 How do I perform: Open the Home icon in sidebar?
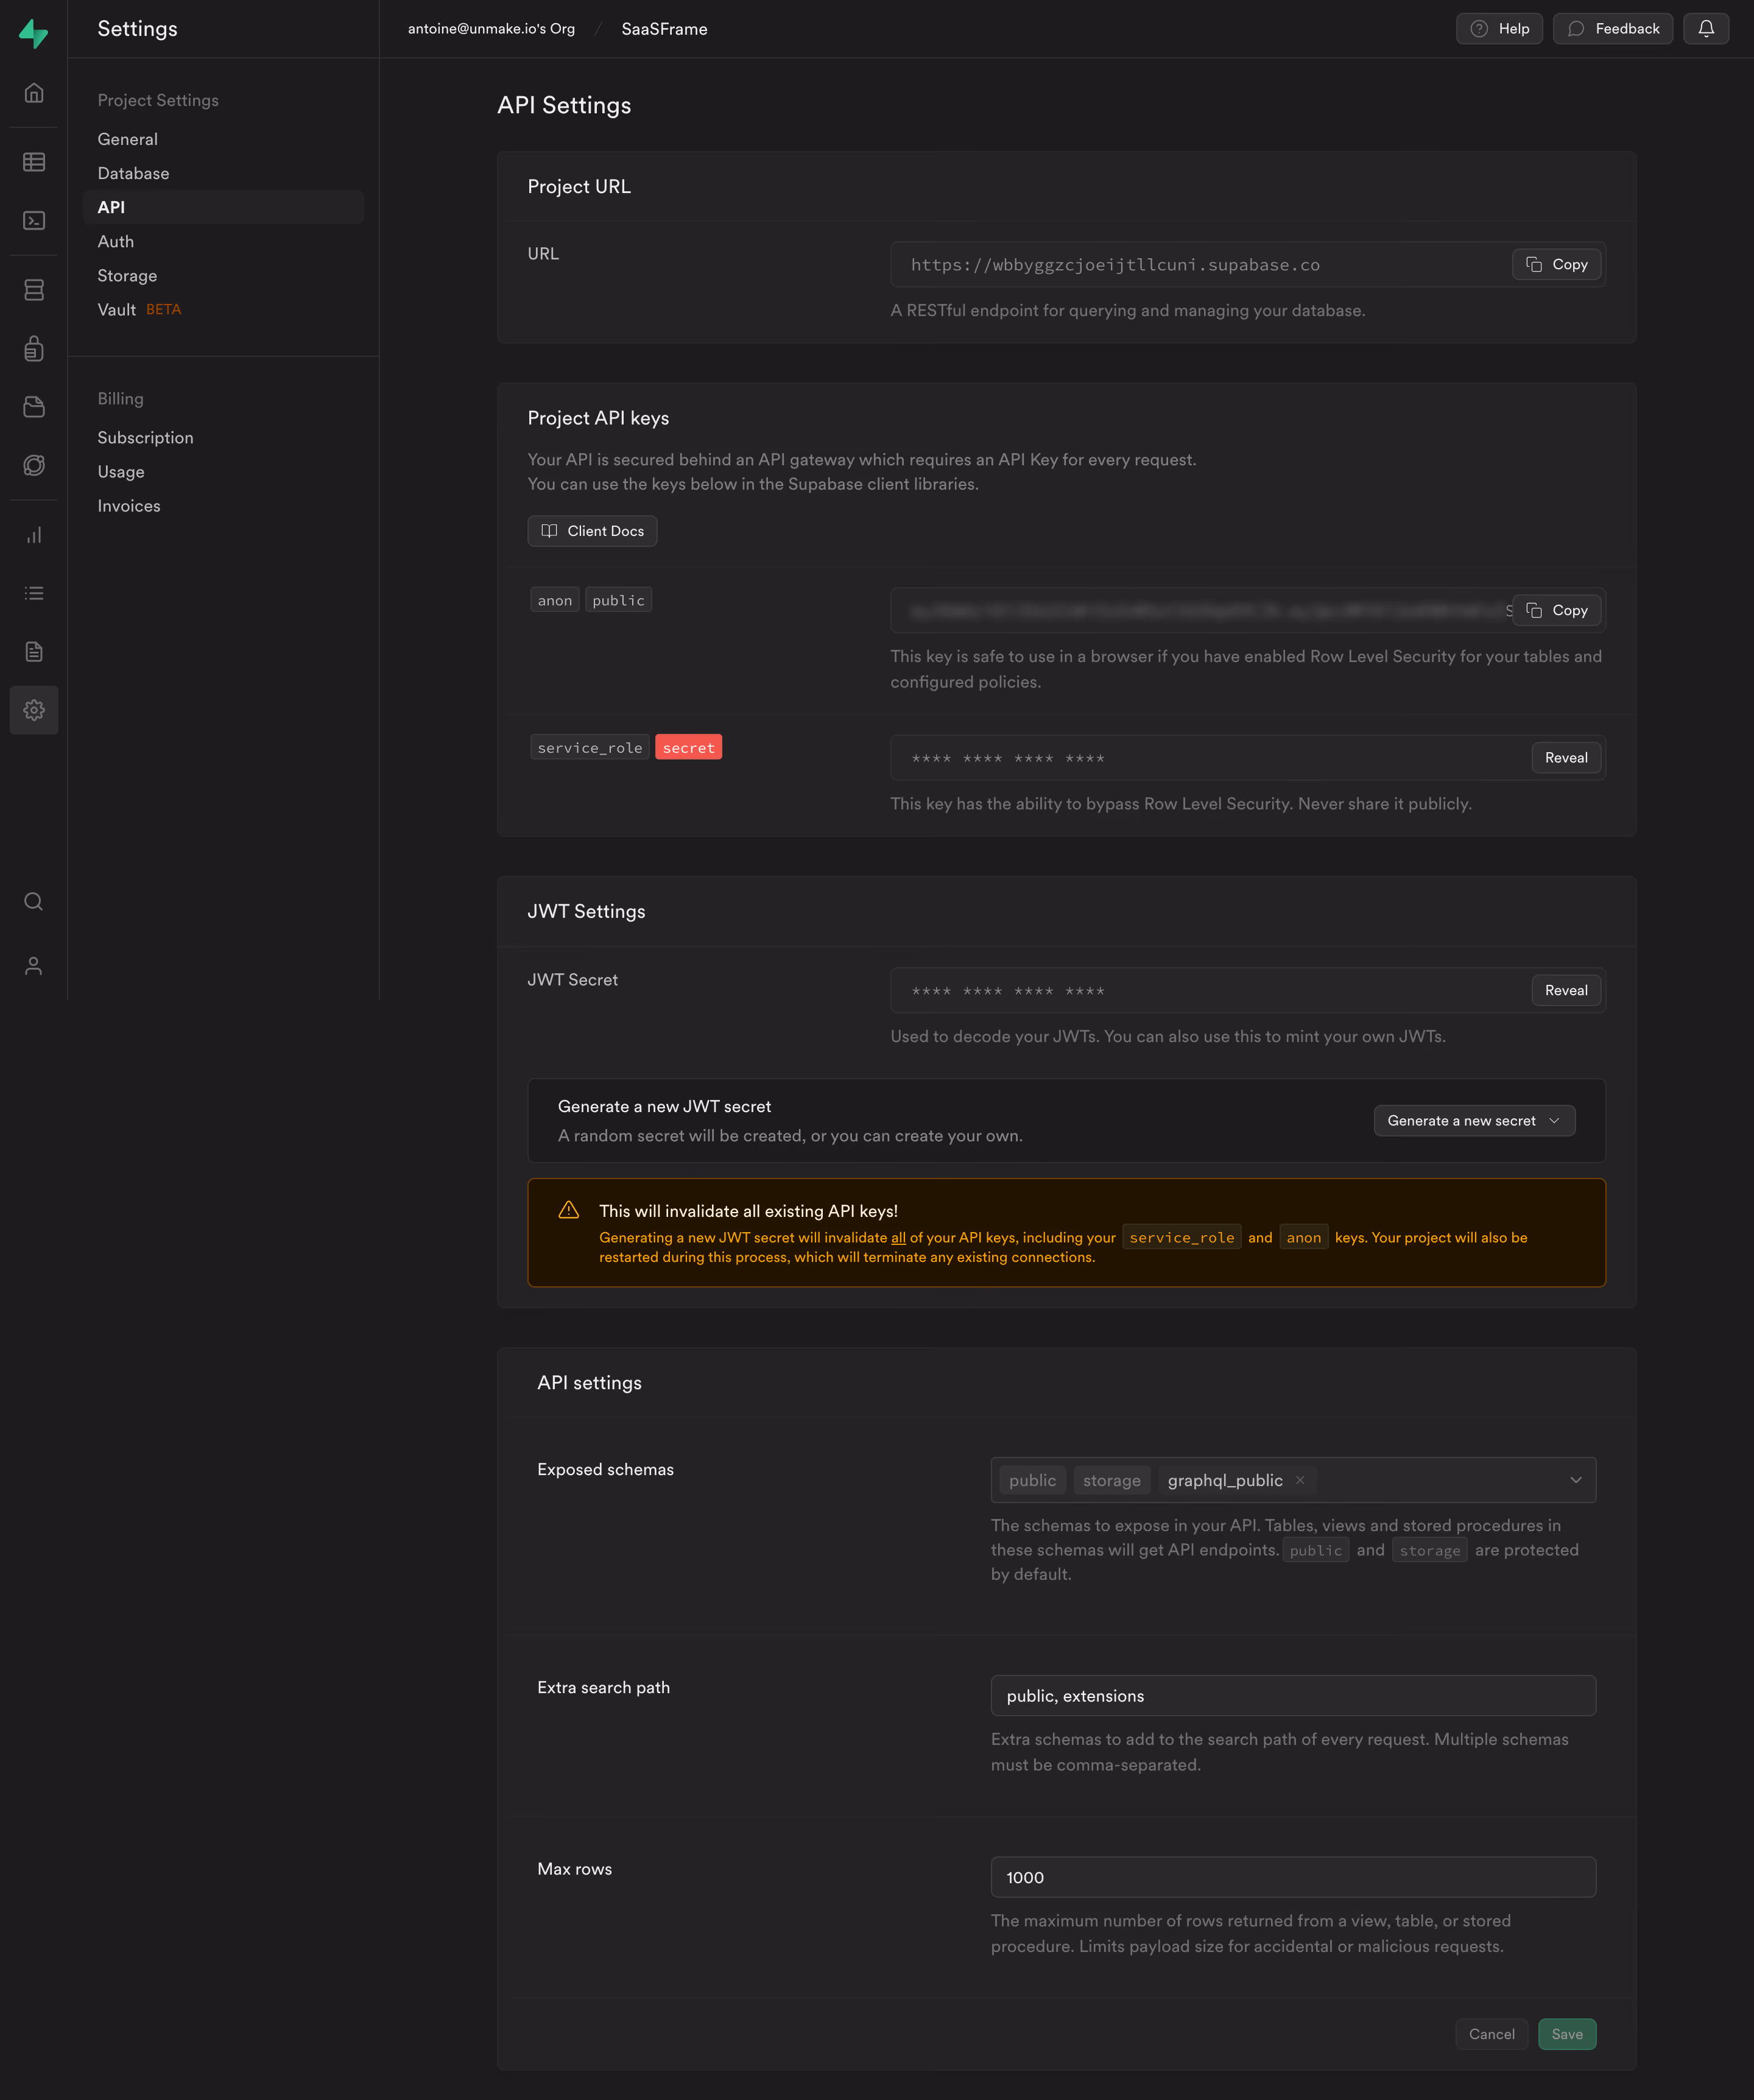(x=34, y=93)
